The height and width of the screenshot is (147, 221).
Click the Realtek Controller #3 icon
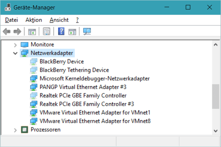point(33,104)
